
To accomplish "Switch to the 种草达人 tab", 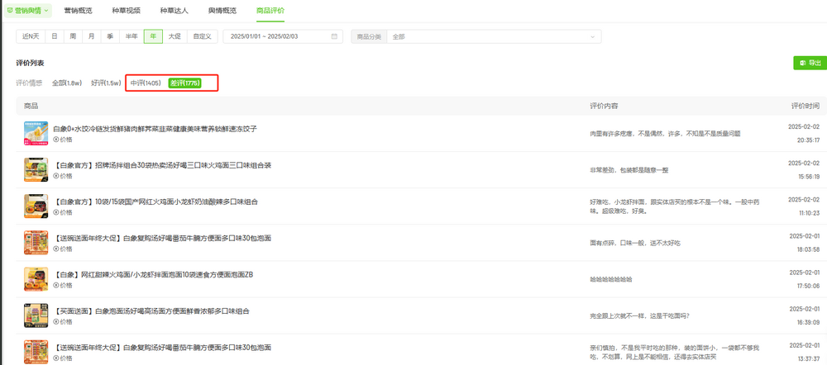I will 174,10.
